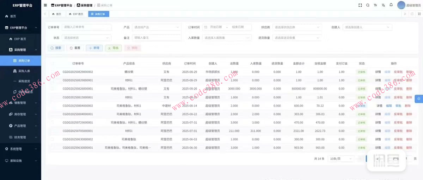Viewport: 423px width, 180px height.
Task: Click 编辑 for order CGDD20250804000002
Action: [x=389, y=105]
